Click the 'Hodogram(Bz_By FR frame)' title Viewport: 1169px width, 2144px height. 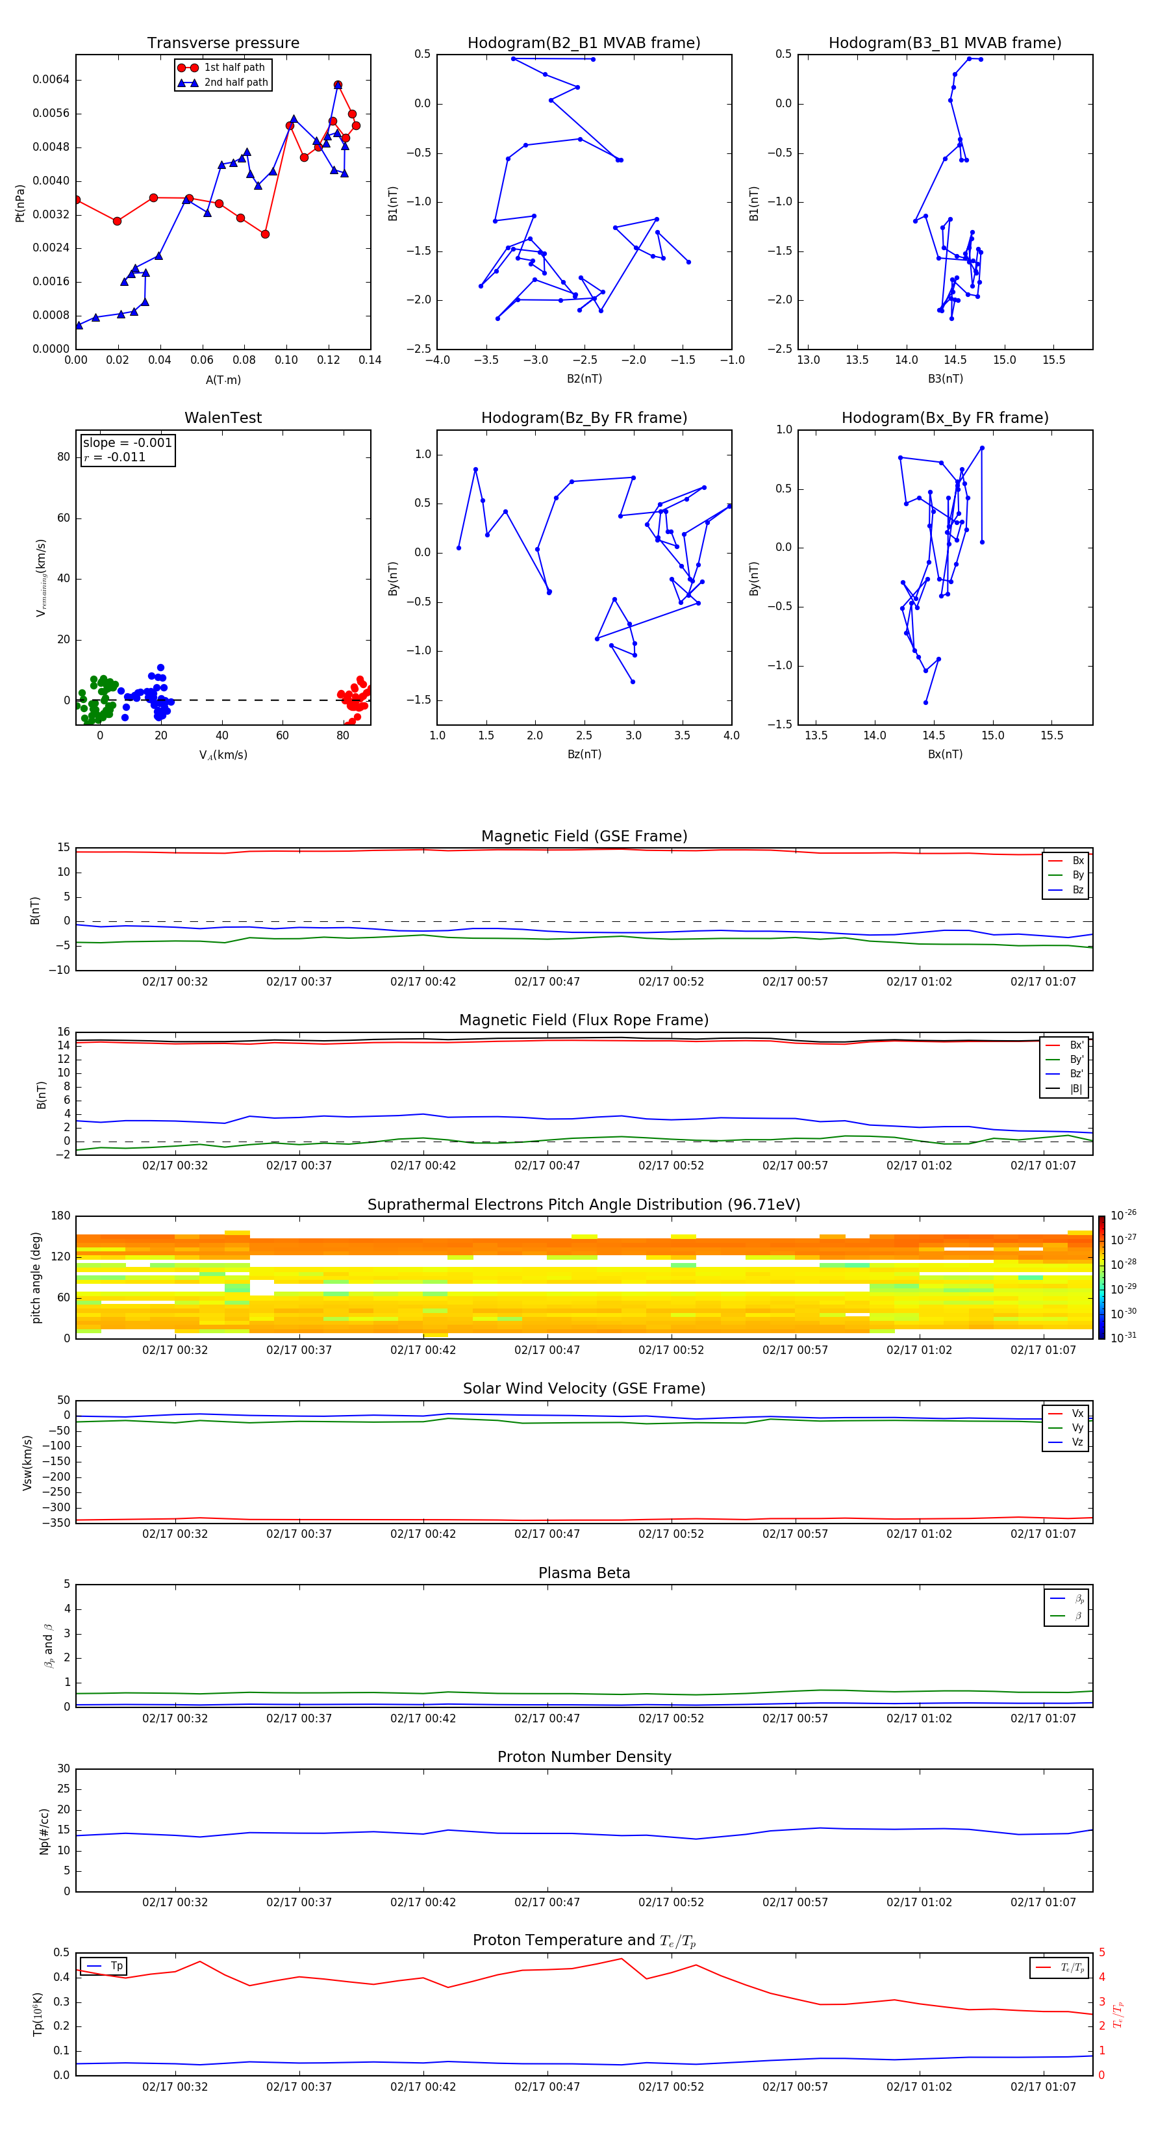click(584, 418)
